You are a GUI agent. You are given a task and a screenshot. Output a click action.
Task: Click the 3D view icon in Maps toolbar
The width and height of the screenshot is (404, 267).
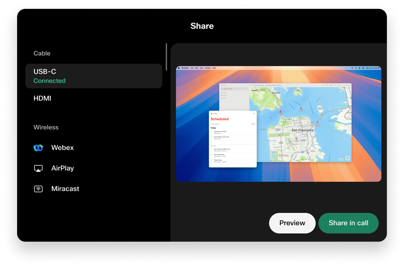click(331, 85)
